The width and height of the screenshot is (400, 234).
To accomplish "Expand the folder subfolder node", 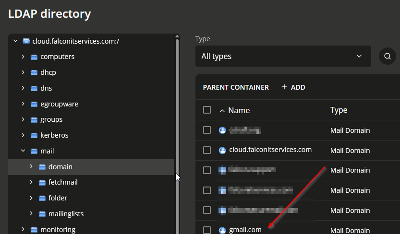I will [31, 198].
